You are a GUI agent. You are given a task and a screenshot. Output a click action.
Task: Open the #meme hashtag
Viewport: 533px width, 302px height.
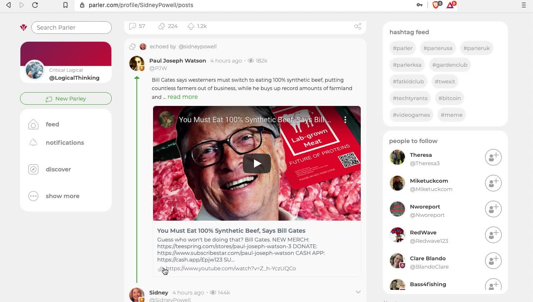(452, 115)
